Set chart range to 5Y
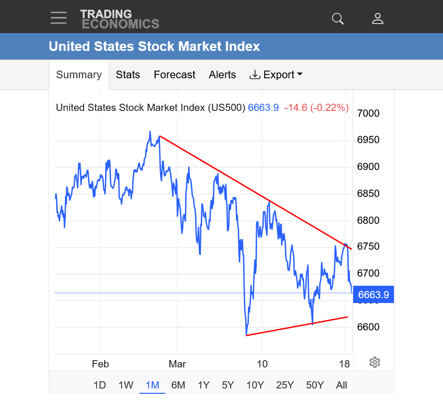Viewport: 443px width, 401px height. pos(228,385)
